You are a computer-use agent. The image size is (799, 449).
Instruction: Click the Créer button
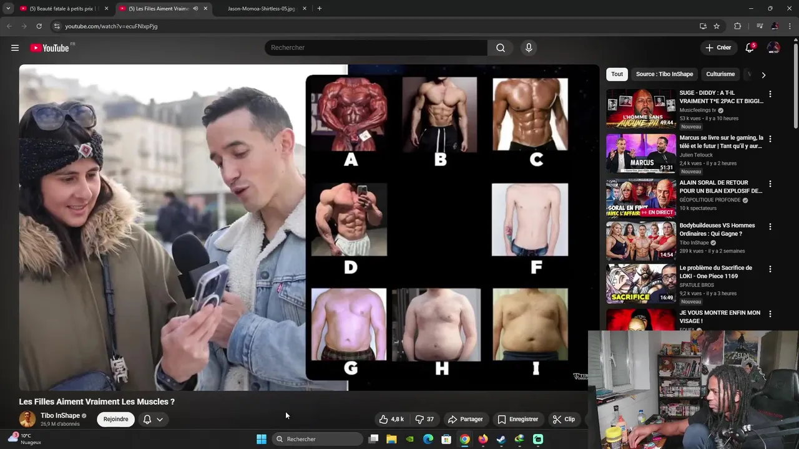(x=718, y=48)
